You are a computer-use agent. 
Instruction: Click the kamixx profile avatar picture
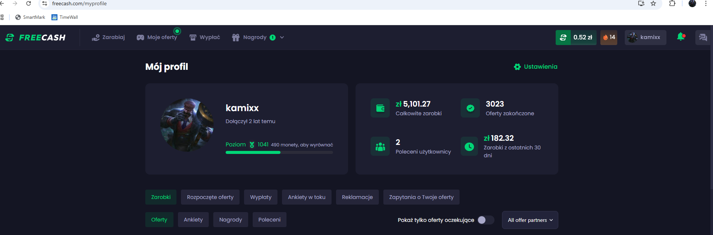point(187,125)
